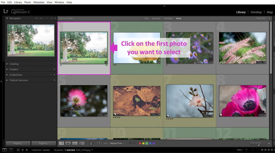Open the Window menu
The height and width of the screenshot is (153, 275).
[59, 2]
